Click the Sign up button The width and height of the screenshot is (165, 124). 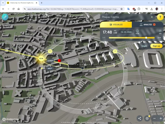156,46
